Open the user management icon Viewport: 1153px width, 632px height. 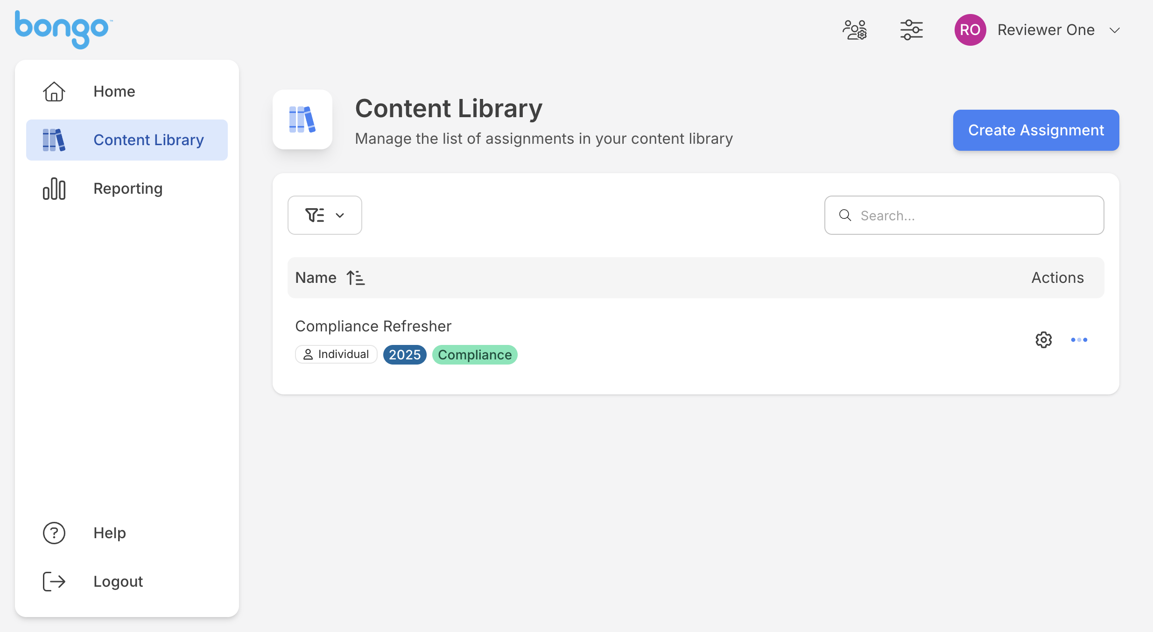click(x=854, y=30)
